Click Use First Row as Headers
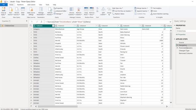Viewport: 196px width, 110px height. point(123,11)
